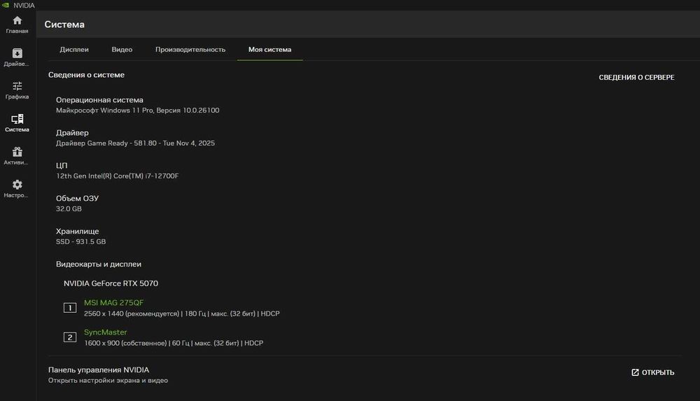This screenshot has width=700, height=401.
Task: Switch to the Производительность tab
Action: pos(190,50)
